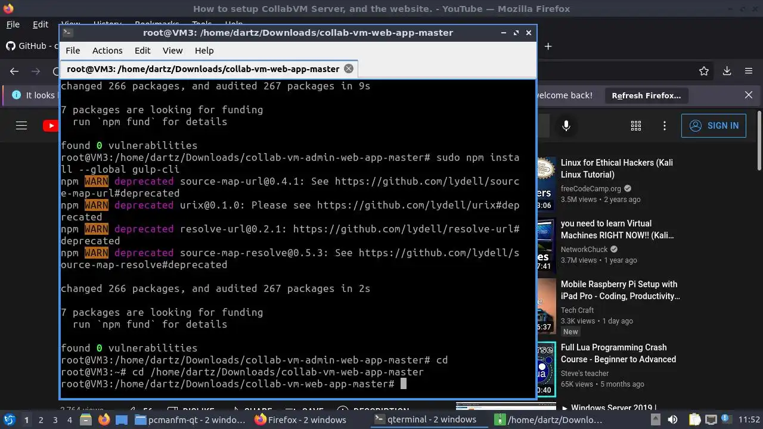Image resolution: width=763 pixels, height=429 pixels.
Task: Switch to virtual desktop 1
Action: pos(26,420)
